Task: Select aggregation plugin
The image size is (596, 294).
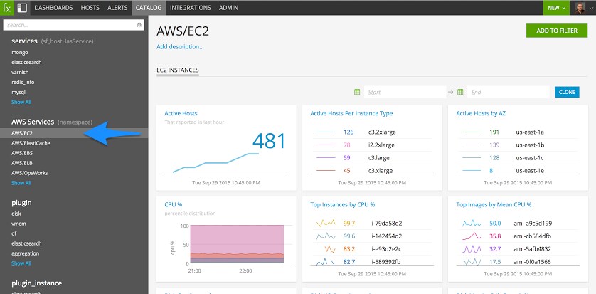Action: 26,253
